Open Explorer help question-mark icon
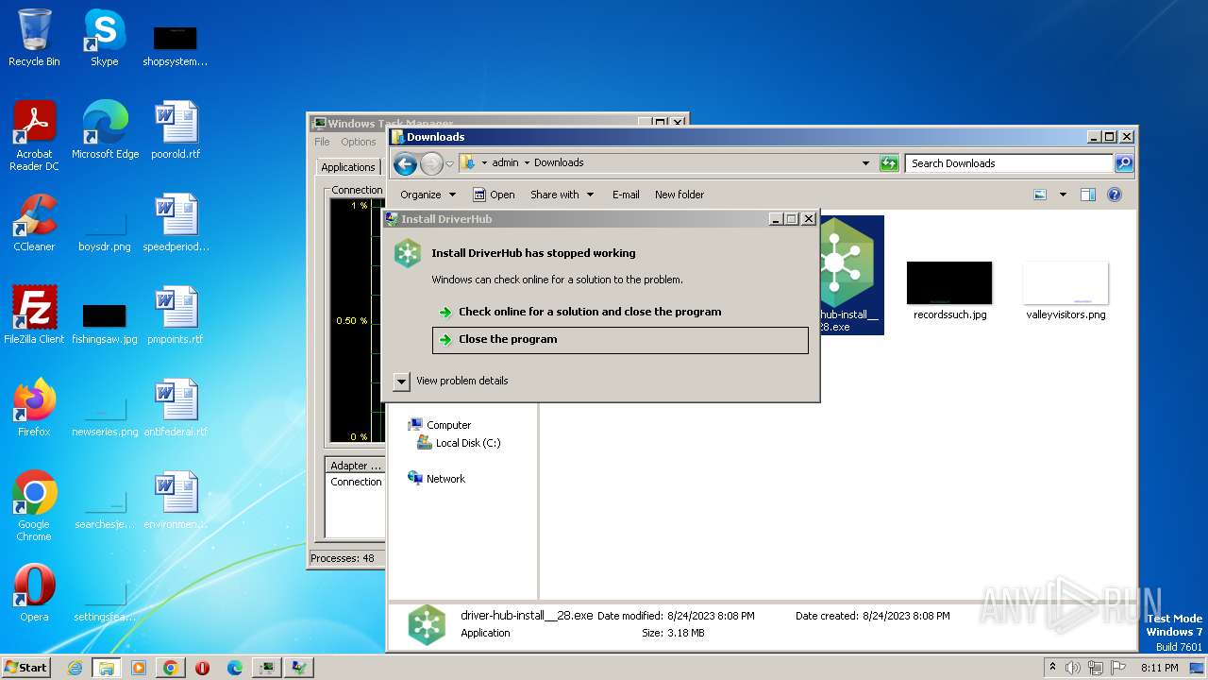This screenshot has height=680, width=1208. (1114, 195)
